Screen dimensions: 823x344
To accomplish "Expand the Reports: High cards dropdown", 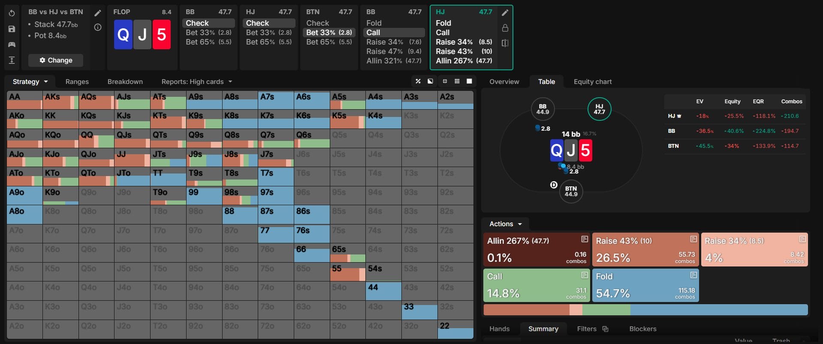I will pos(197,82).
